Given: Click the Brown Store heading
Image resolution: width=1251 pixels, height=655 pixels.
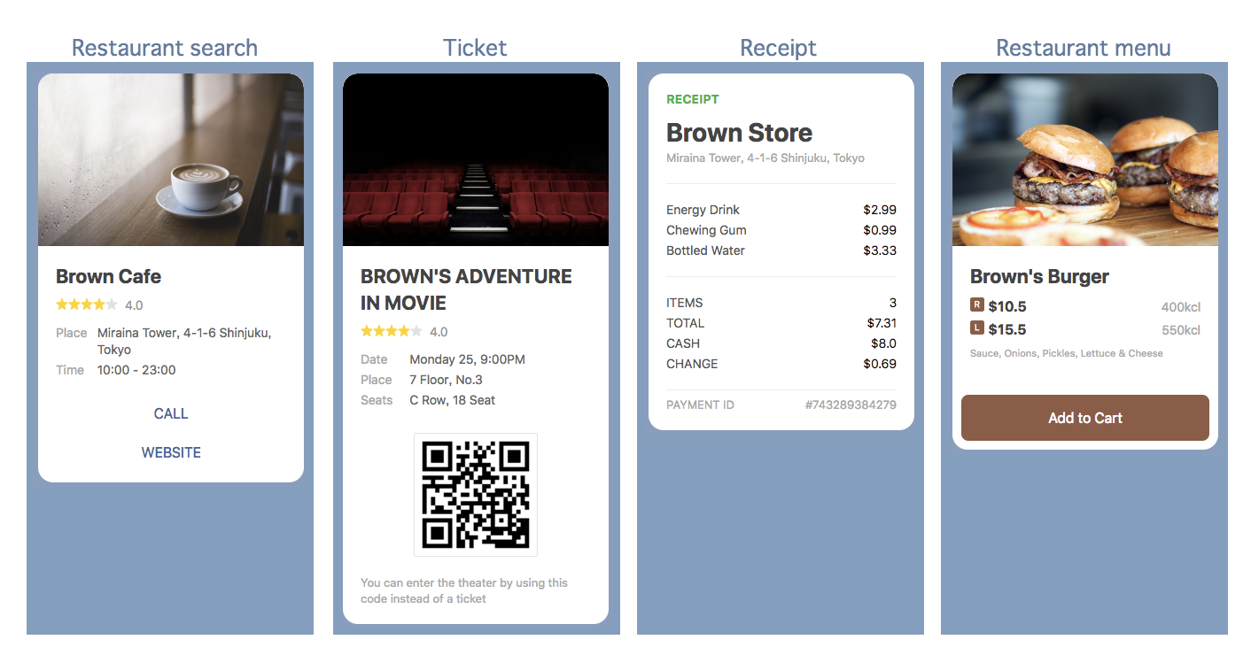Looking at the screenshot, I should pos(739,133).
